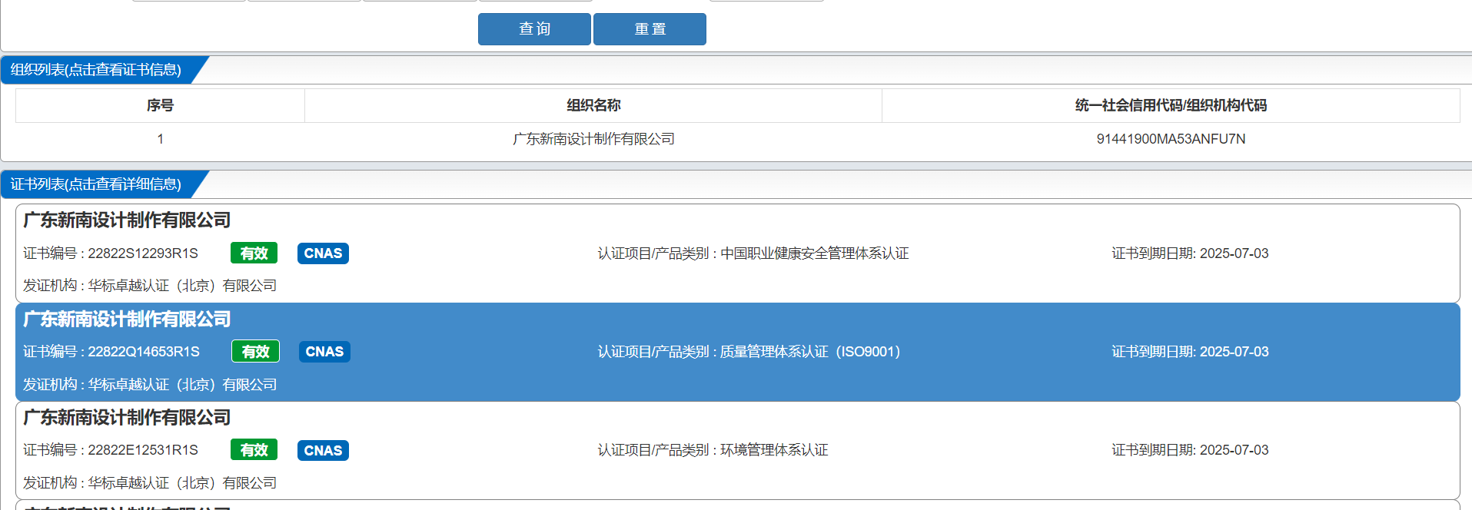Click issuing body line under certificate 22822S12293R1S
Screen dimensions: 1472x510
(x=150, y=286)
